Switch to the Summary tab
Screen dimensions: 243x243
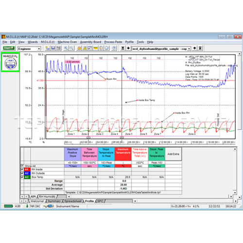coord(54,201)
